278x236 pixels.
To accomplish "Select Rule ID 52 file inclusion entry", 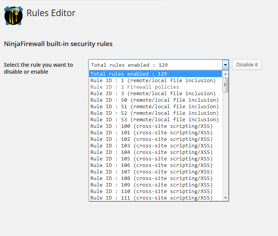I will point(155,113).
